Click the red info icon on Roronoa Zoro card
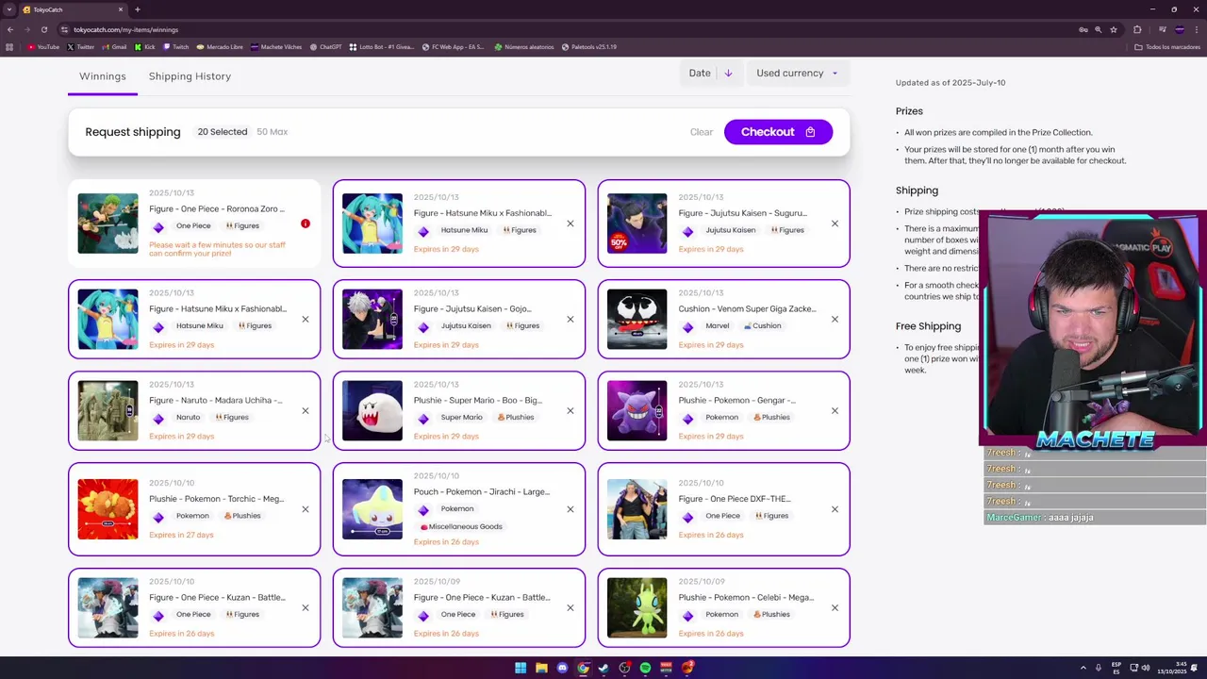Image resolution: width=1207 pixels, height=679 pixels. point(306,224)
